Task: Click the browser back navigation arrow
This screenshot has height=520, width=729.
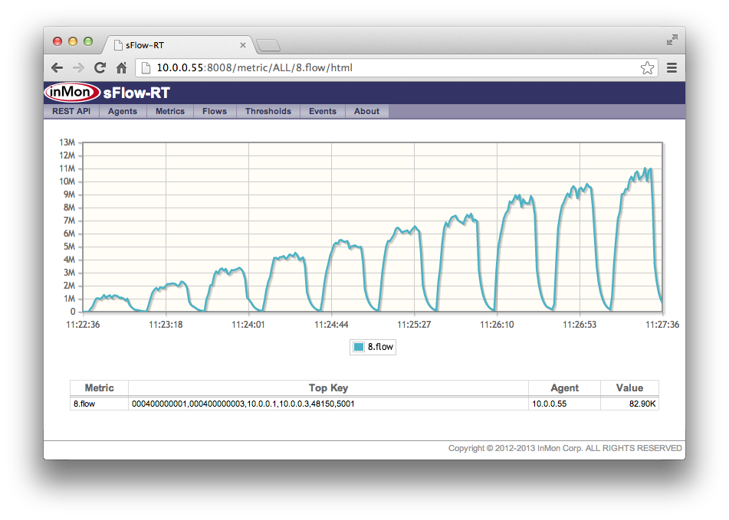Action: pos(57,67)
